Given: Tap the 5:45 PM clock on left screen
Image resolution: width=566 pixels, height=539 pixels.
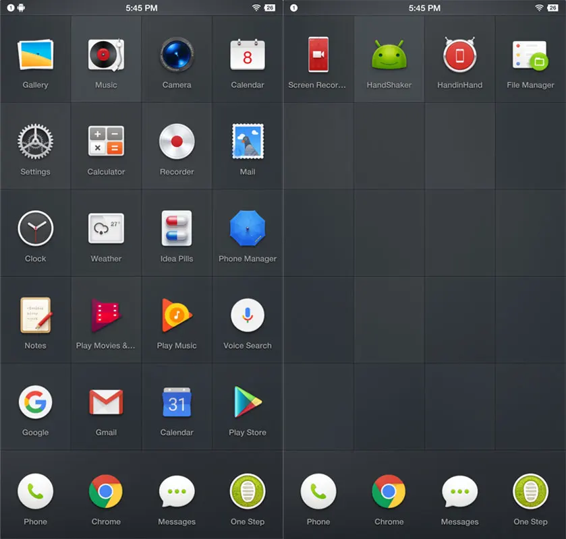Looking at the screenshot, I should pyautogui.click(x=142, y=7).
